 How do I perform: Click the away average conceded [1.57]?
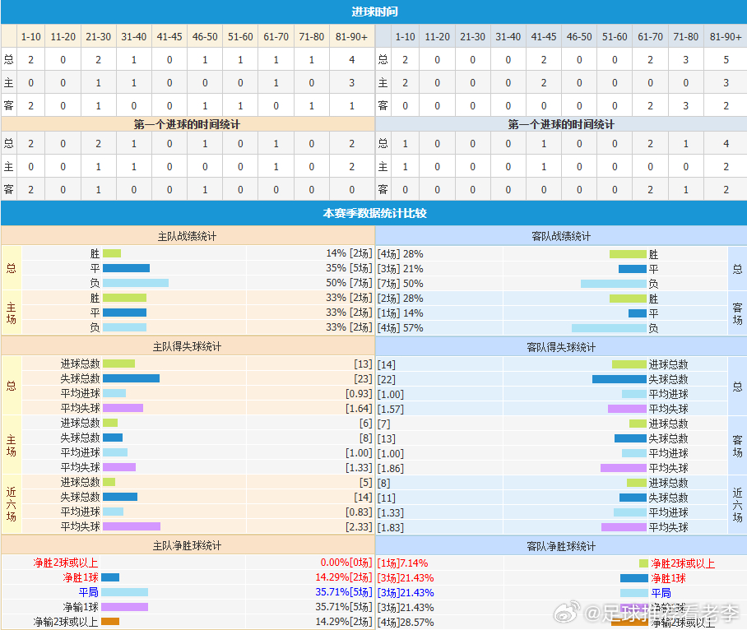(x=391, y=409)
